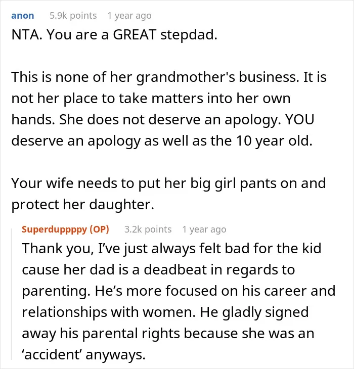Screen dimensions: 354x369
Task: Click the (OP) tag beside Superduppppy
Action: [99, 229]
